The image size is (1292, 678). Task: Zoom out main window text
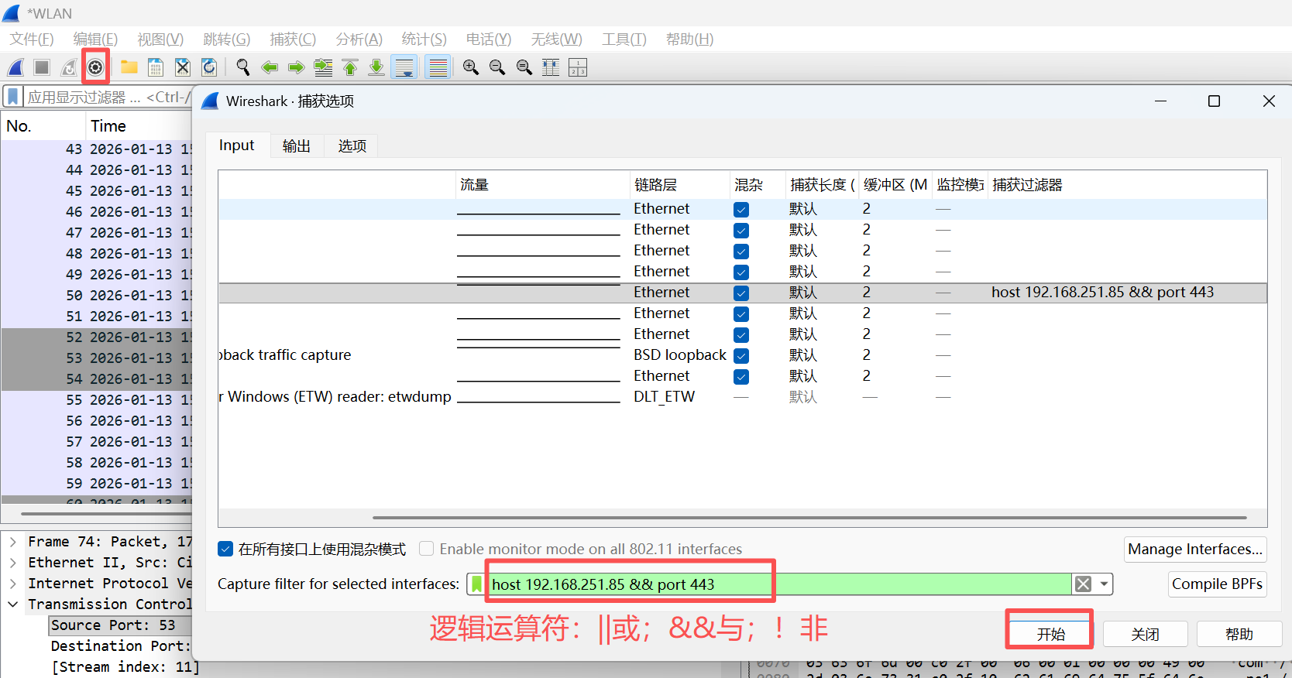click(497, 67)
